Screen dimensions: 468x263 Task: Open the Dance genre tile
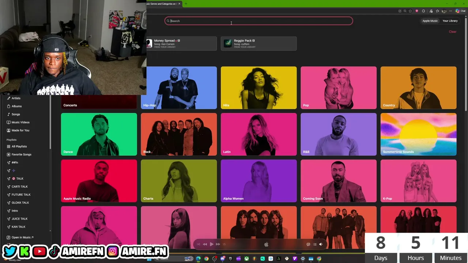tap(99, 134)
